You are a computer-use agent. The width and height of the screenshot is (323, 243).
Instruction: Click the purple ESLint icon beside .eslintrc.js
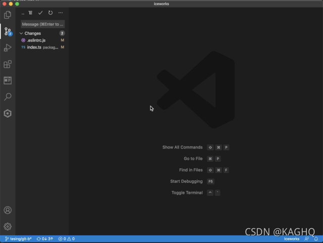23,40
